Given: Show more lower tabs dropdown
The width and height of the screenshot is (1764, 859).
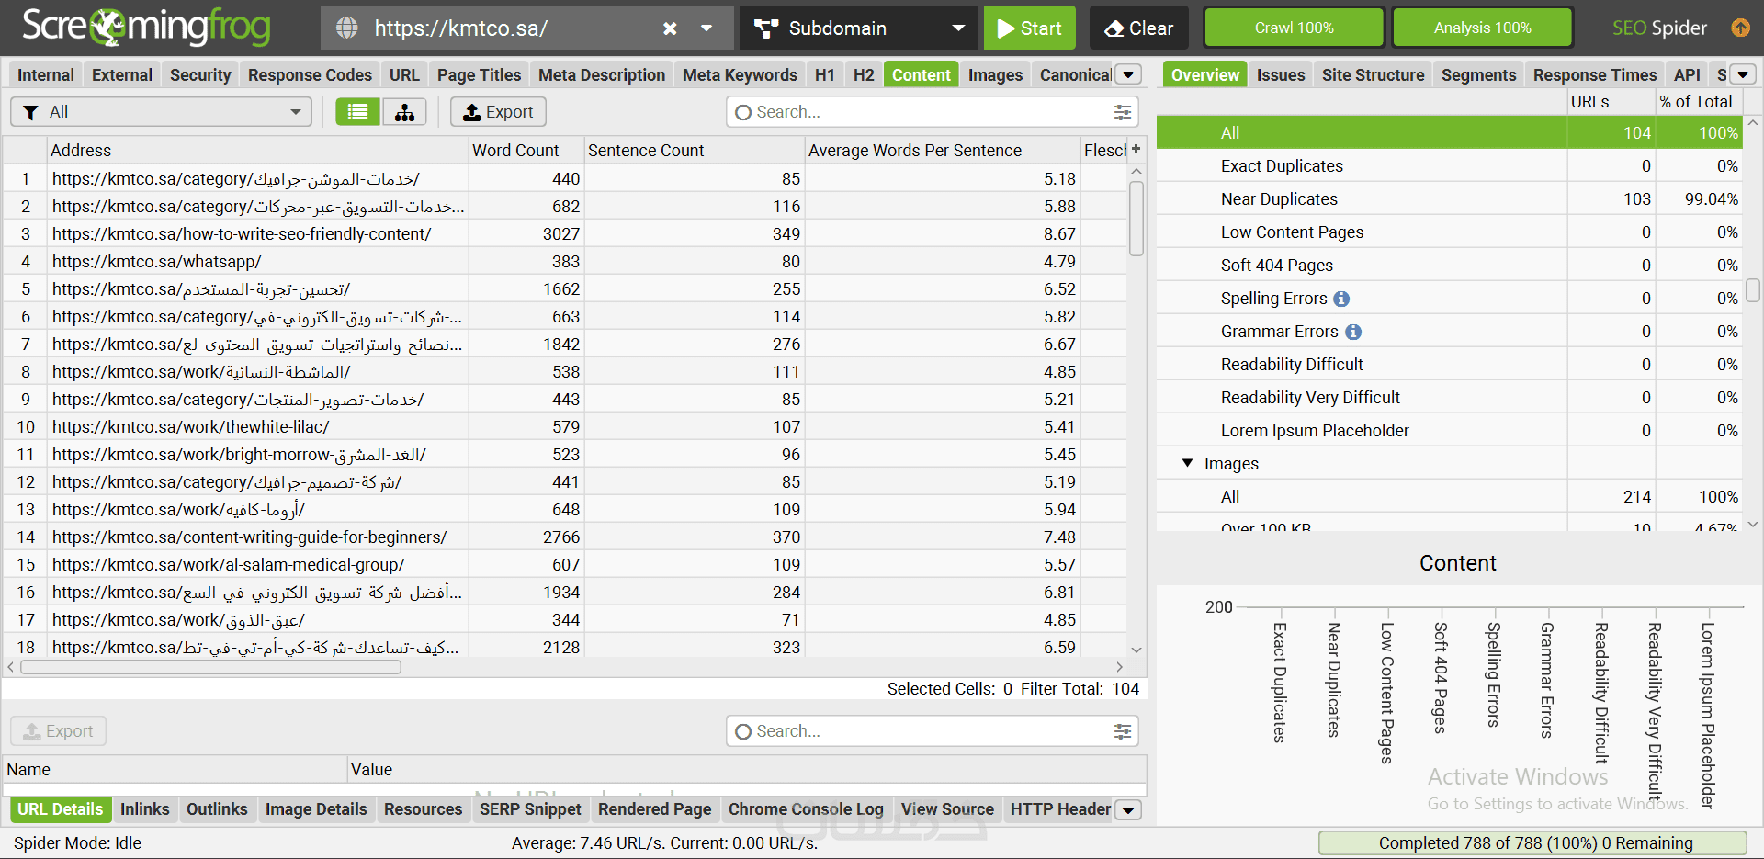Looking at the screenshot, I should coord(1129,809).
